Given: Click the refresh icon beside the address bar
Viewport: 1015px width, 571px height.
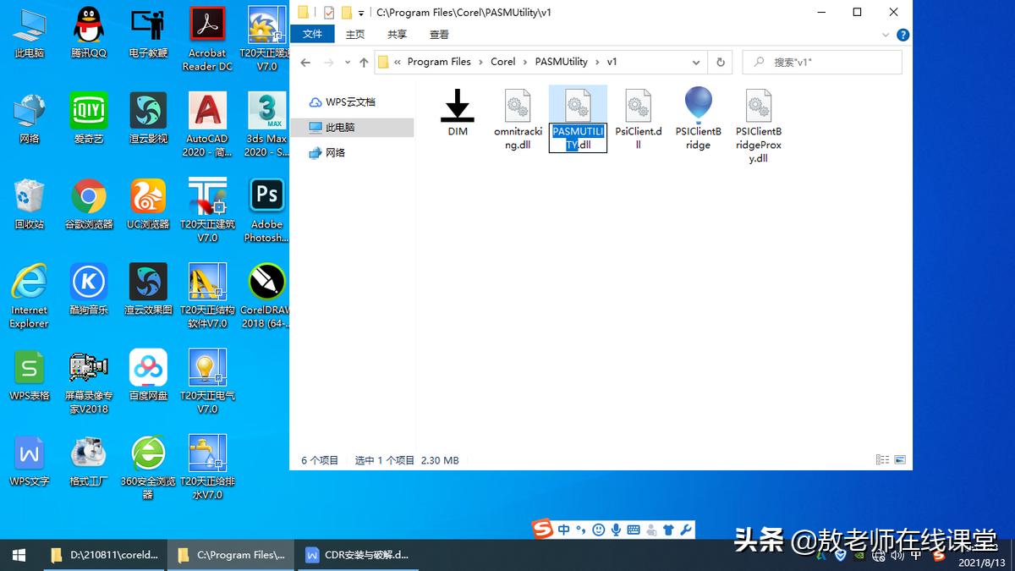Looking at the screenshot, I should (x=720, y=62).
